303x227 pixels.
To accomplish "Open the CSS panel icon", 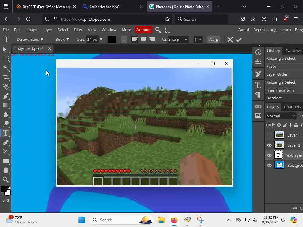I will tap(258, 106).
